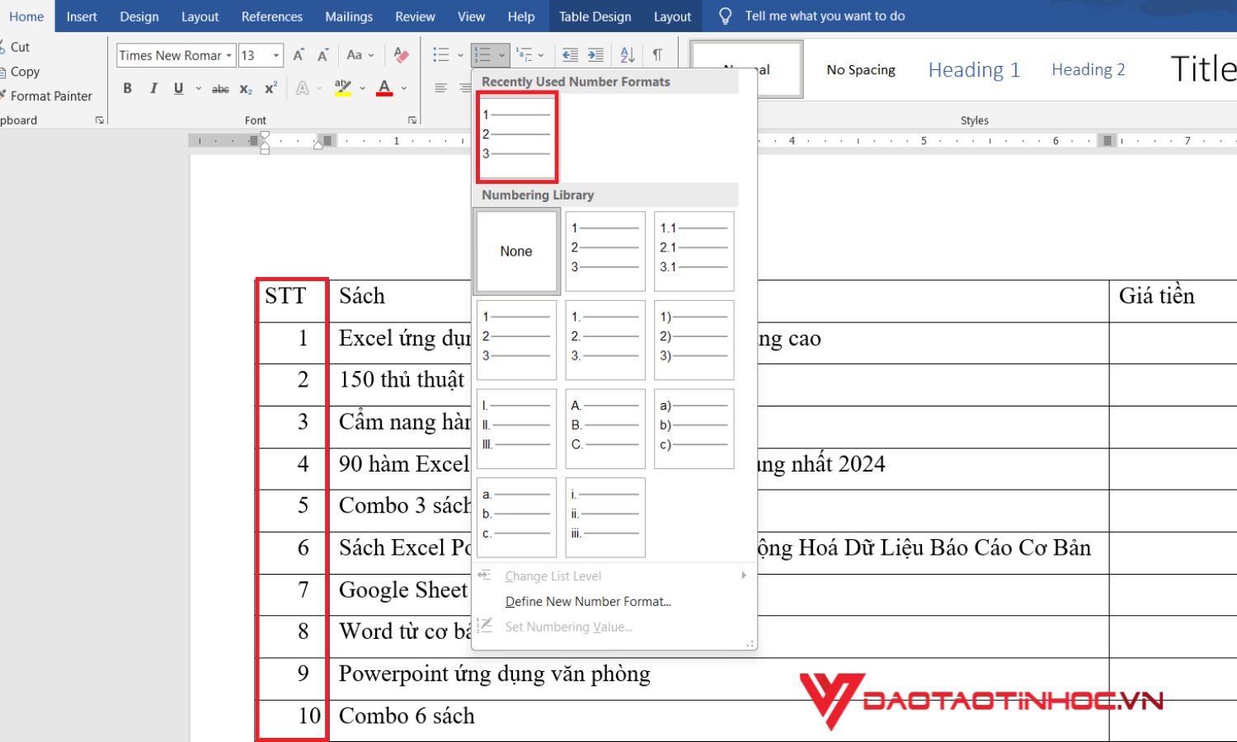Apply the Heading 1 style
Image resolution: width=1237 pixels, height=742 pixels.
pos(974,69)
